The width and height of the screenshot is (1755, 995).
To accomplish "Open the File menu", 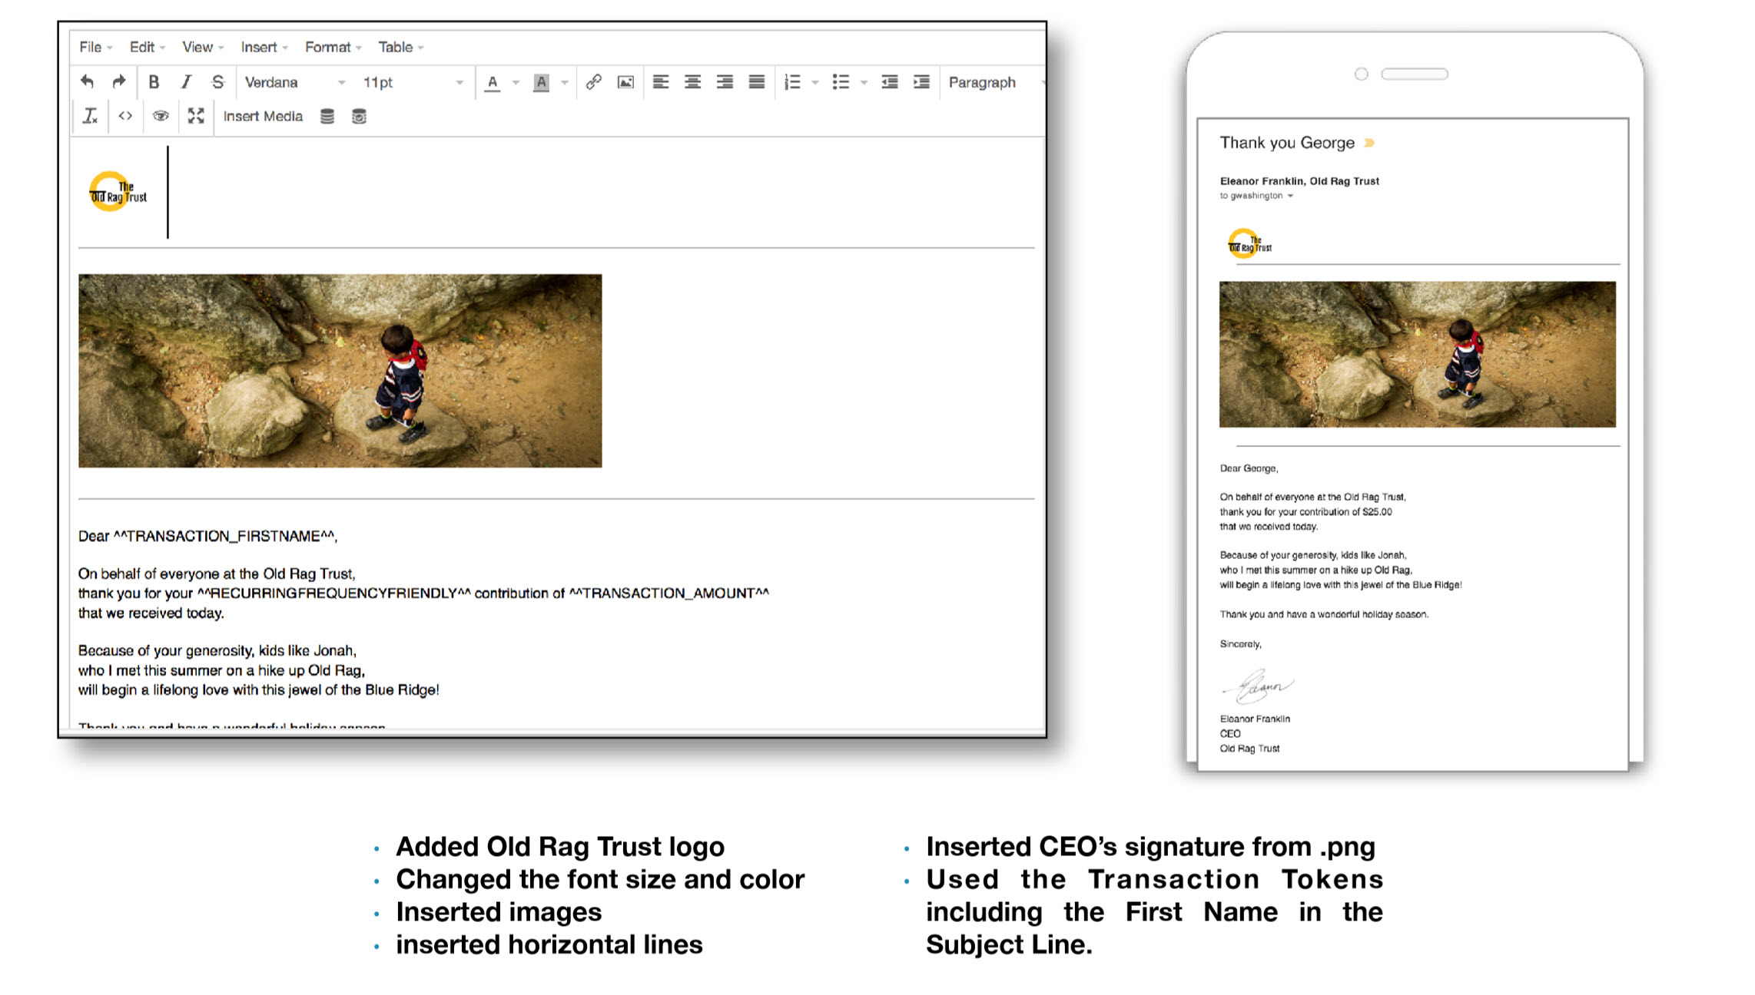I will (95, 47).
